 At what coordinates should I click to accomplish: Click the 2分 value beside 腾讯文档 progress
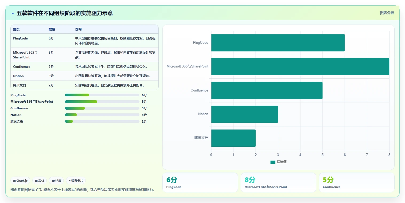pos(144,122)
